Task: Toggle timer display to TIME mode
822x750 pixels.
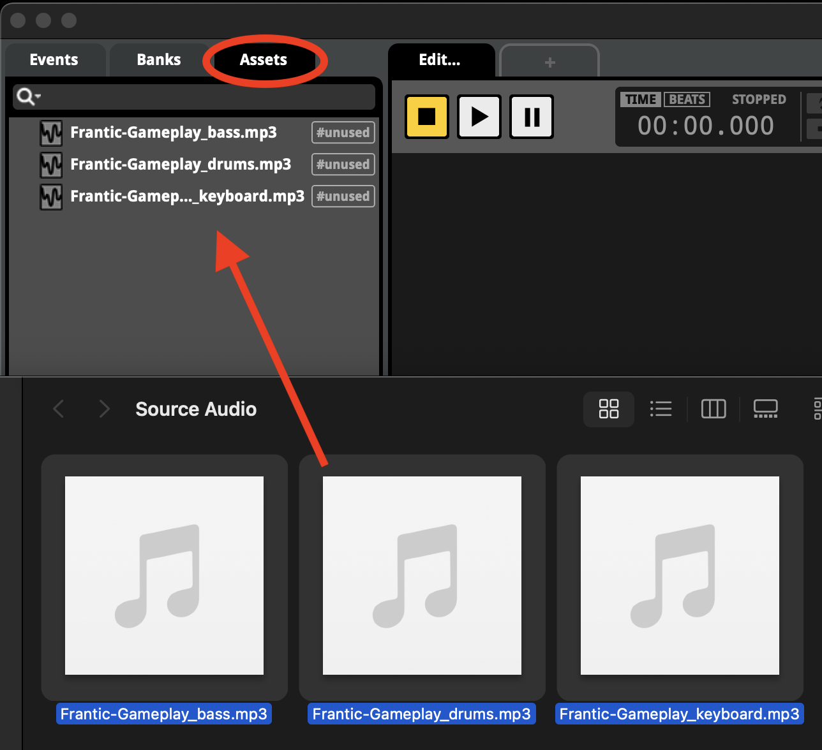Action: click(641, 99)
